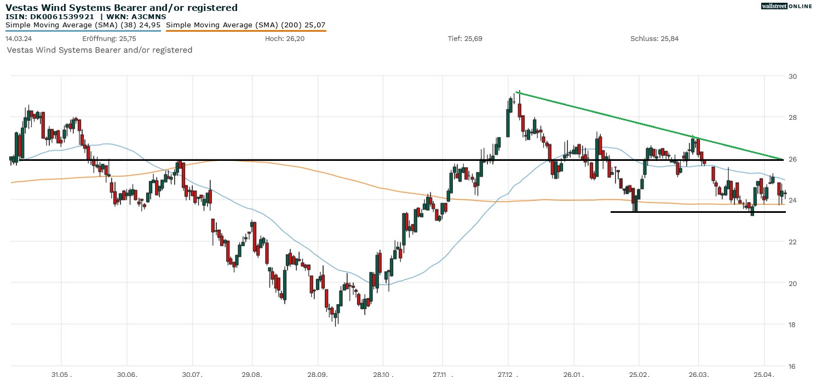The image size is (816, 377).
Task: Select the ISIN DK0061539921 text
Action: [x=53, y=16]
